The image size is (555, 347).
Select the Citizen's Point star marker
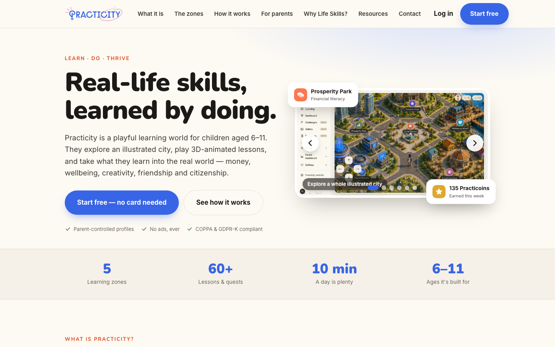(x=412, y=103)
